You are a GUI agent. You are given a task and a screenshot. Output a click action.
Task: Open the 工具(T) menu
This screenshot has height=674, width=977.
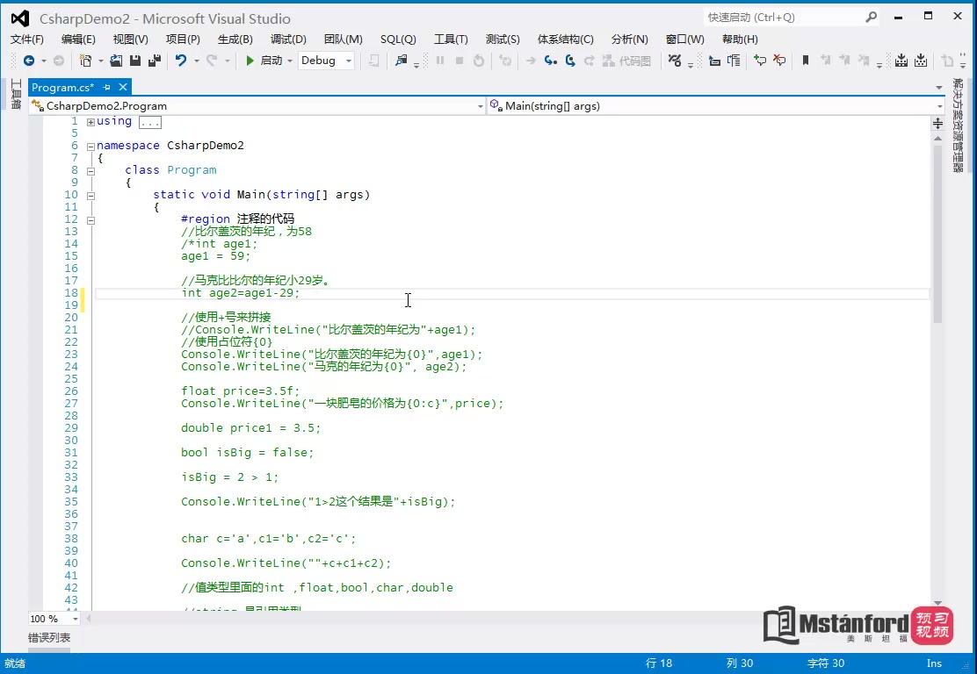click(451, 39)
